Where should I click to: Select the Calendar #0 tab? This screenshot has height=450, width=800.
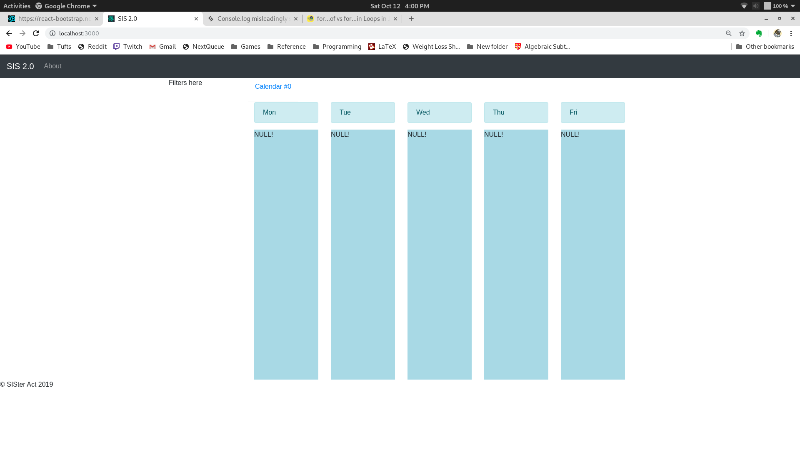coord(273,87)
